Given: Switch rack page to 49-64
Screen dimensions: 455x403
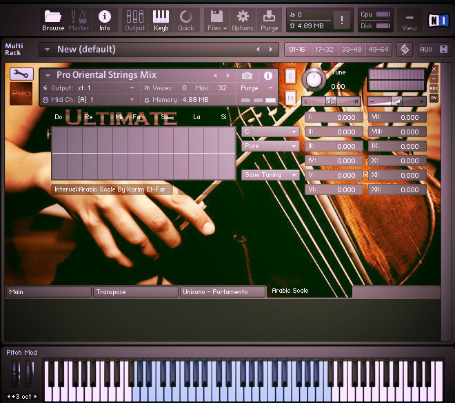Looking at the screenshot, I should [x=378, y=50].
